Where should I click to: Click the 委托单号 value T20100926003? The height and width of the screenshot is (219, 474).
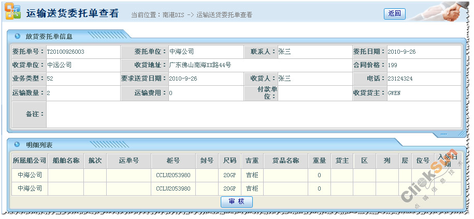click(x=66, y=52)
